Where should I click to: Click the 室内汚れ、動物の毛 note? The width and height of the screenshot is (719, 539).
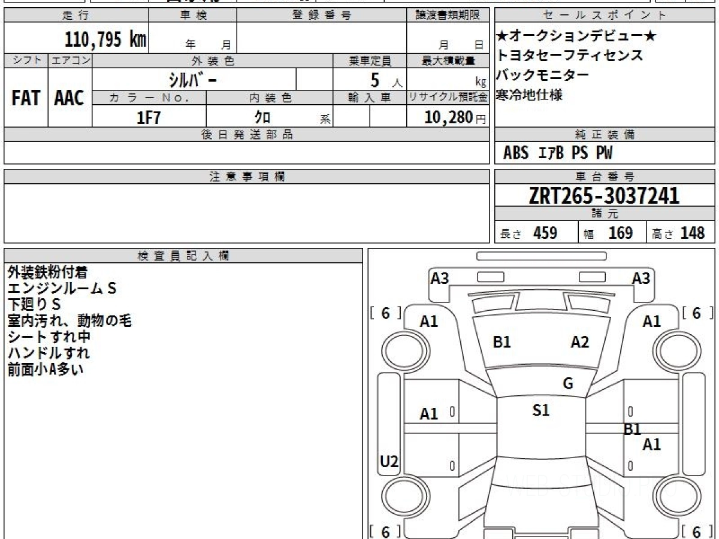(x=70, y=321)
